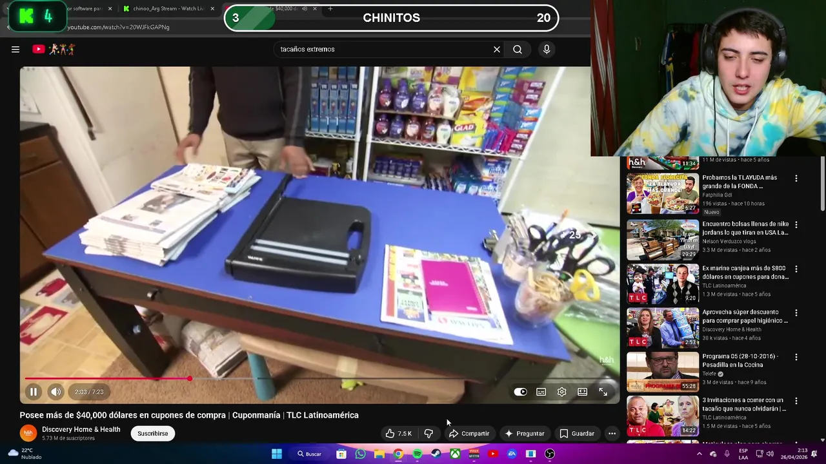
Task: Open Discovery Home & Health channel avatar
Action: point(28,434)
